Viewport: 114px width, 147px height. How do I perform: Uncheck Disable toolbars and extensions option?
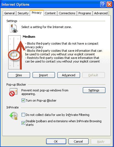(x=23, y=123)
